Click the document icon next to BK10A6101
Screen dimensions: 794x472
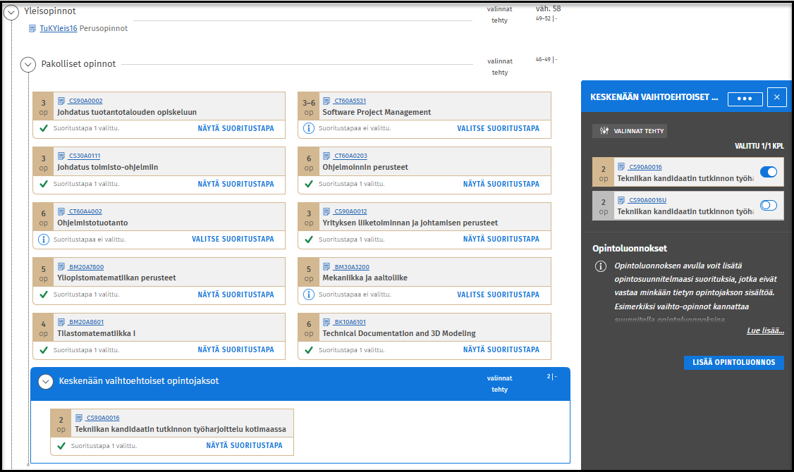pyautogui.click(x=326, y=322)
